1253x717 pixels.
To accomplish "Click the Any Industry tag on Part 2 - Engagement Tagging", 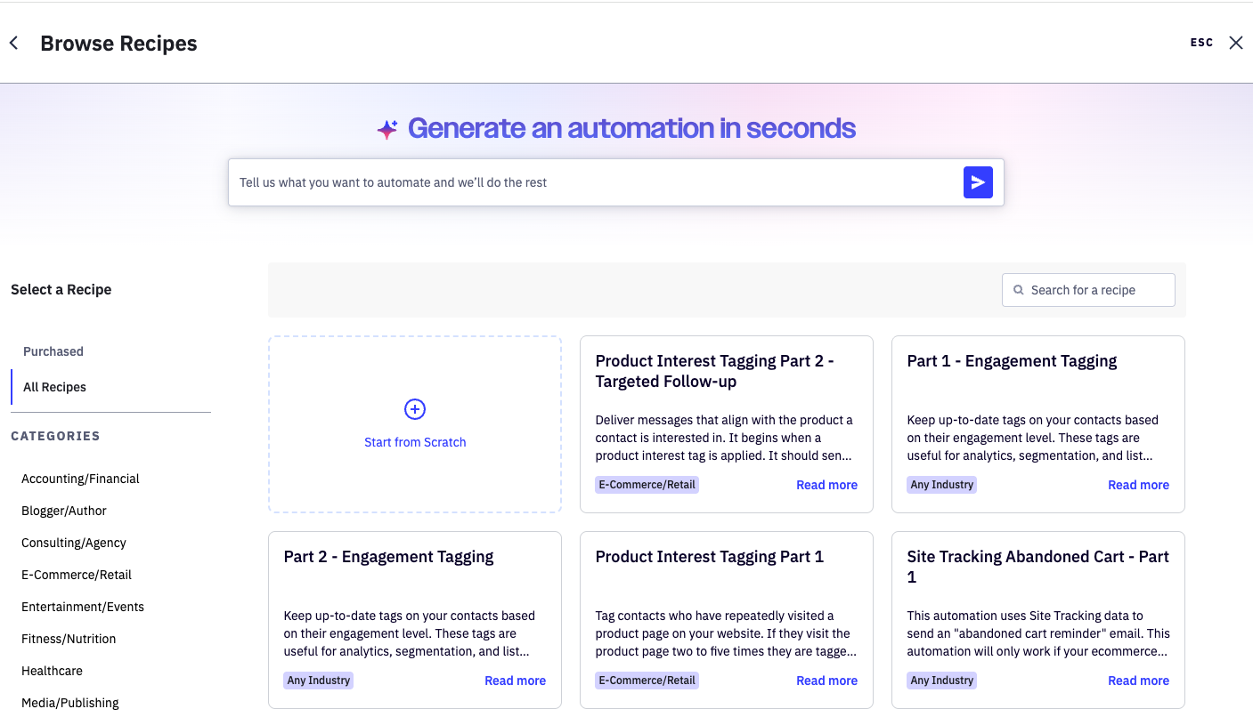I will click(318, 680).
